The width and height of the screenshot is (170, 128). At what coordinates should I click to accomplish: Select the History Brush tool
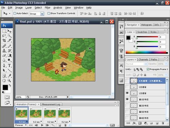pyautogui.click(x=10, y=51)
